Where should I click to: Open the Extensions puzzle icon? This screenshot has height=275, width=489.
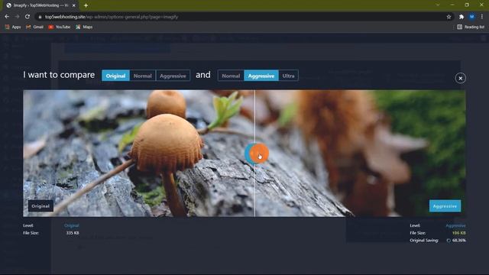click(461, 17)
